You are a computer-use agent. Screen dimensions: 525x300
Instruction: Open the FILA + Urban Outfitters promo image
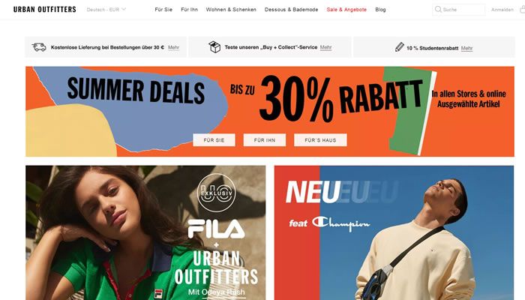click(x=145, y=232)
